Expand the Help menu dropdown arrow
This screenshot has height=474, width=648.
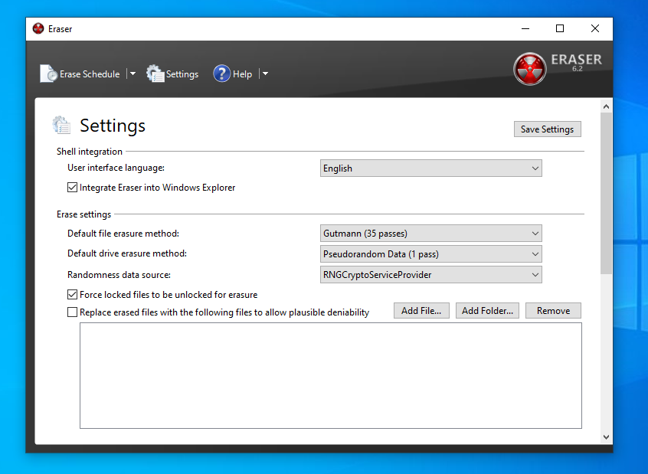click(x=264, y=74)
